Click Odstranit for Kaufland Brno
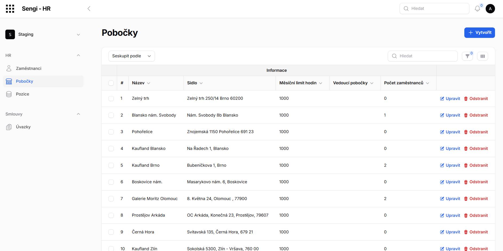Image resolution: width=503 pixels, height=251 pixels. pyautogui.click(x=476, y=165)
